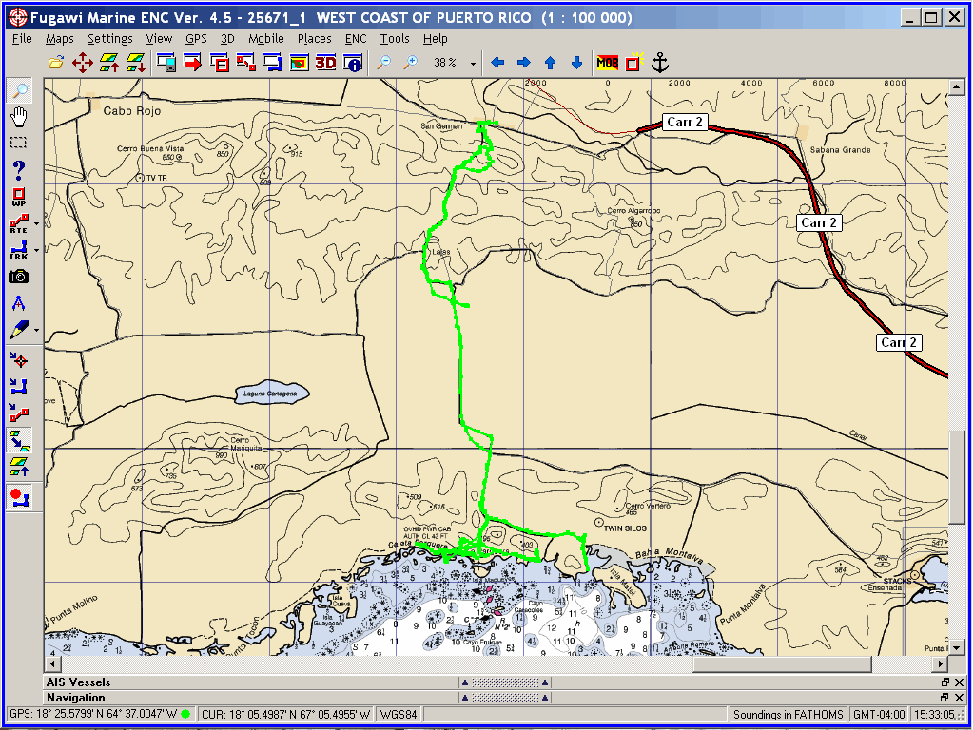
Task: Open a chart file with folder icon
Action: click(x=56, y=62)
